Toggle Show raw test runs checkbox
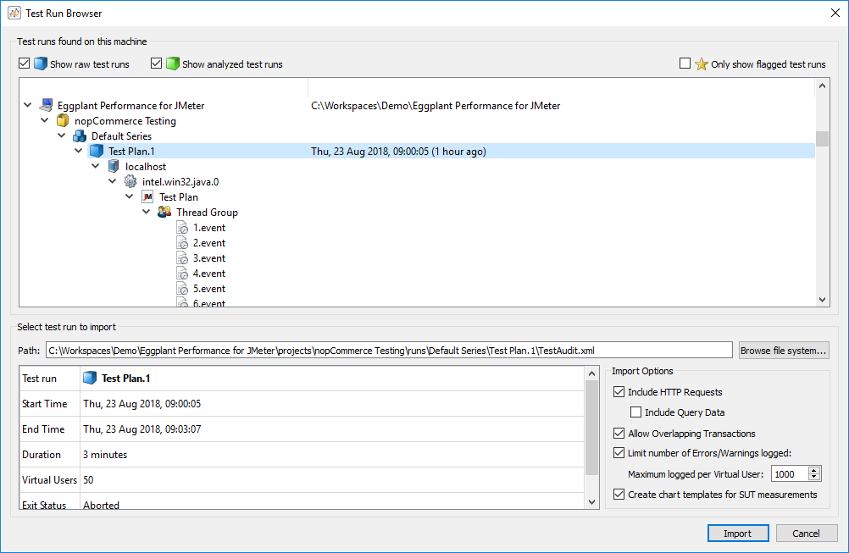This screenshot has width=849, height=553. (x=24, y=64)
